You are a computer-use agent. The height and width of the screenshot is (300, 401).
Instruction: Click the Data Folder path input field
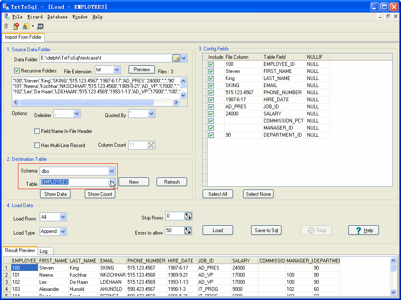pos(106,58)
